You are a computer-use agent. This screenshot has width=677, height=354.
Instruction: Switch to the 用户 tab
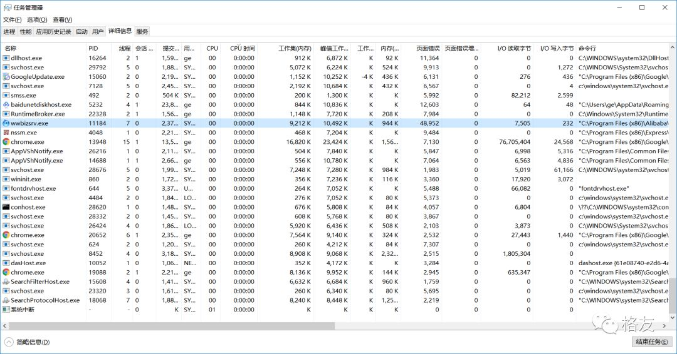[x=98, y=31]
